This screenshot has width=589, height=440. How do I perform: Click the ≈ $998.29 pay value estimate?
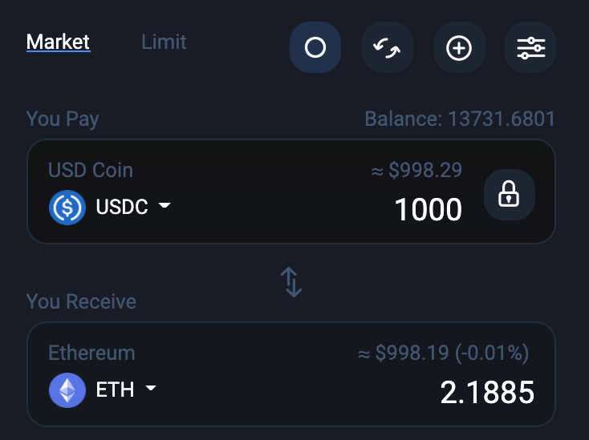[416, 170]
